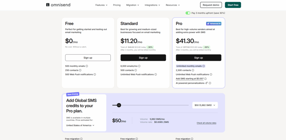Open info icon next to 2,500 contacts

tap(193, 70)
